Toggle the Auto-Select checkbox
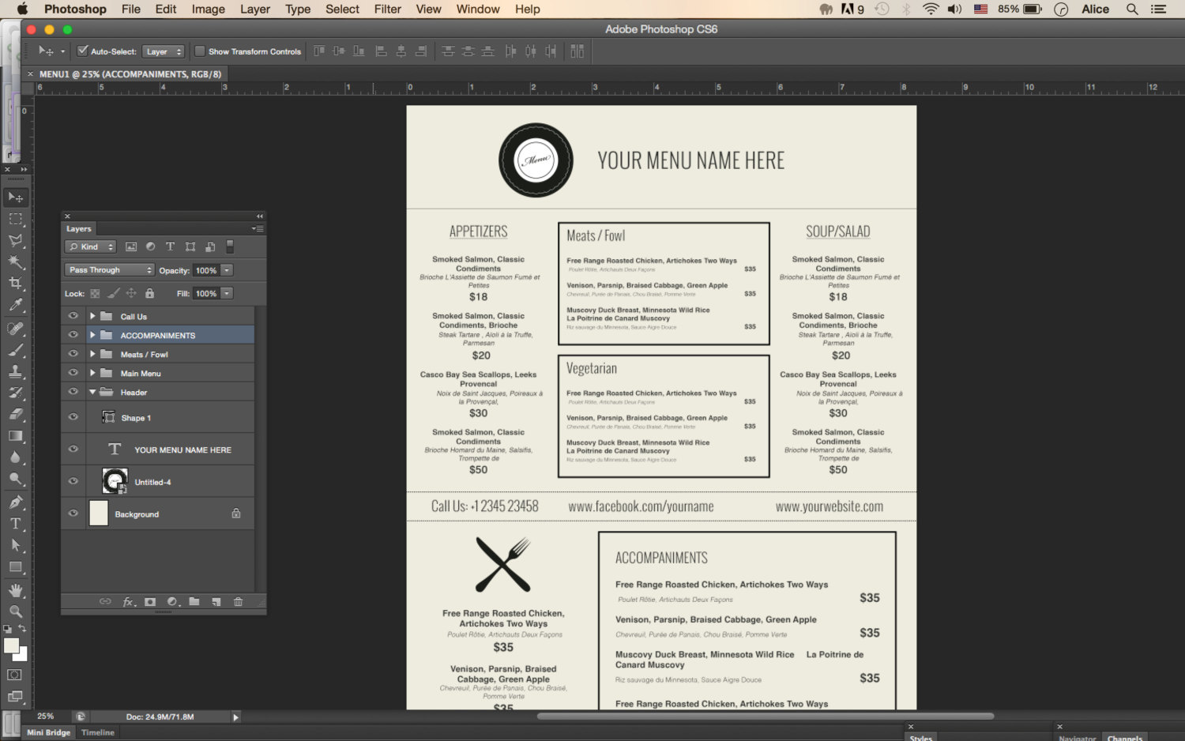The width and height of the screenshot is (1185, 741). coord(82,51)
